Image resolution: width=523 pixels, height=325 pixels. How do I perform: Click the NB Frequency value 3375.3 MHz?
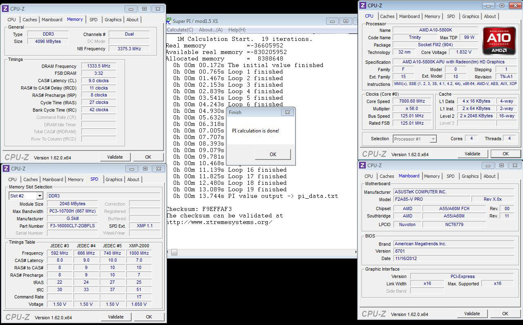click(x=129, y=49)
